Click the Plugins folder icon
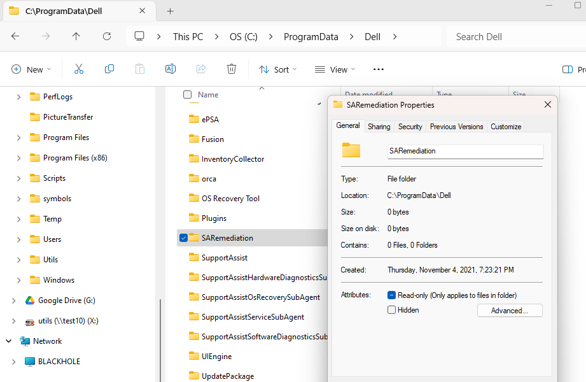Screen dimensions: 586x382 [194, 218]
